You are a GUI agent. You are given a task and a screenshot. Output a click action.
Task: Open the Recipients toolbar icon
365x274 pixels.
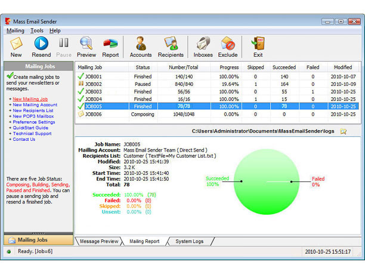pyautogui.click(x=171, y=44)
